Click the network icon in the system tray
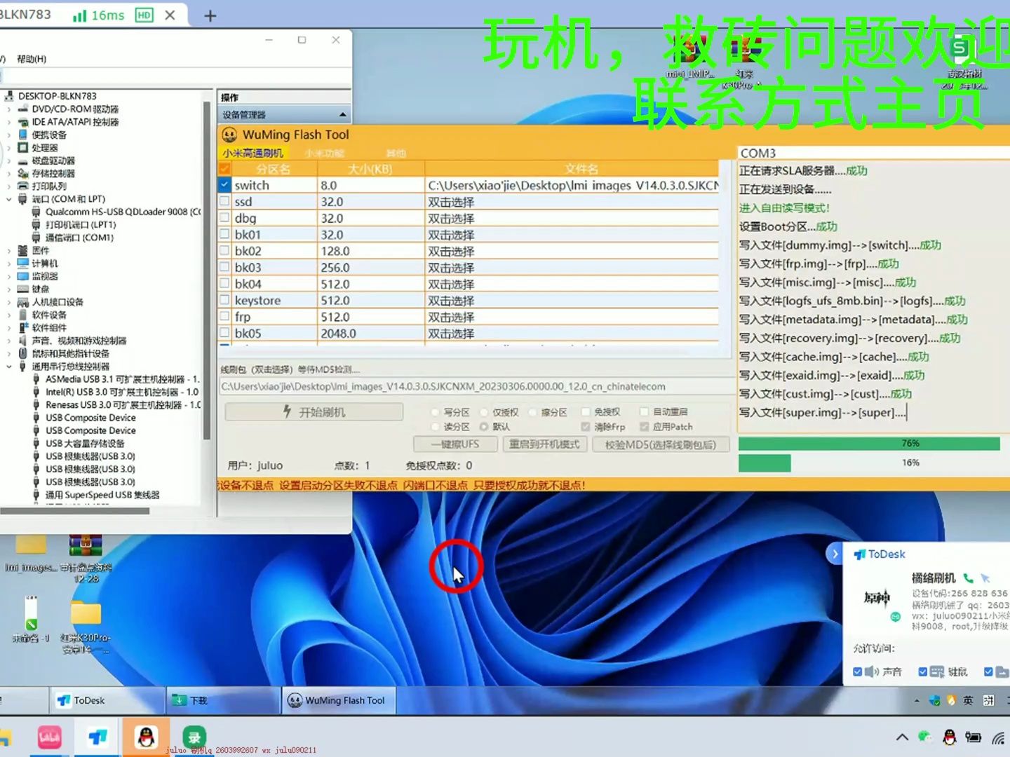Image resolution: width=1010 pixels, height=757 pixels. (x=998, y=737)
